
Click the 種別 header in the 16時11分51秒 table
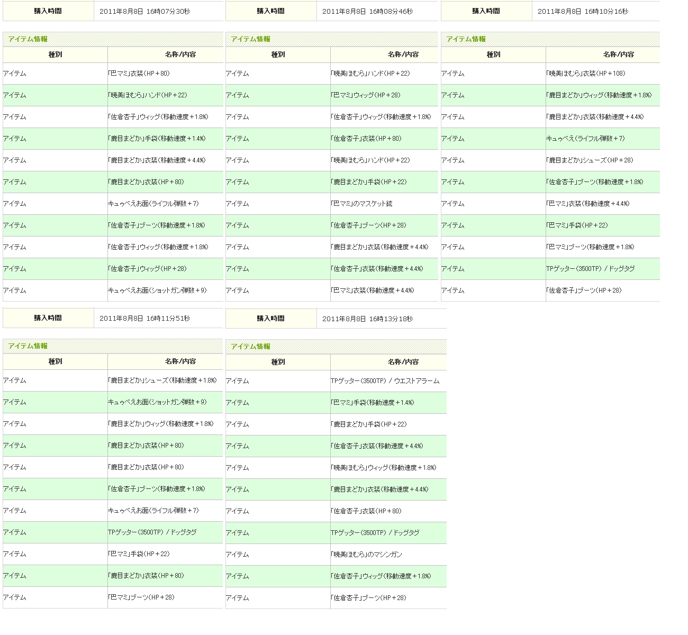(55, 361)
